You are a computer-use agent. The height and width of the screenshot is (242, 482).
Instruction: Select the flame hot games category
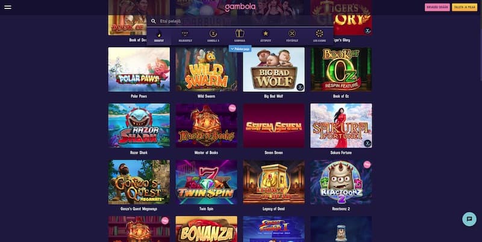click(x=159, y=36)
